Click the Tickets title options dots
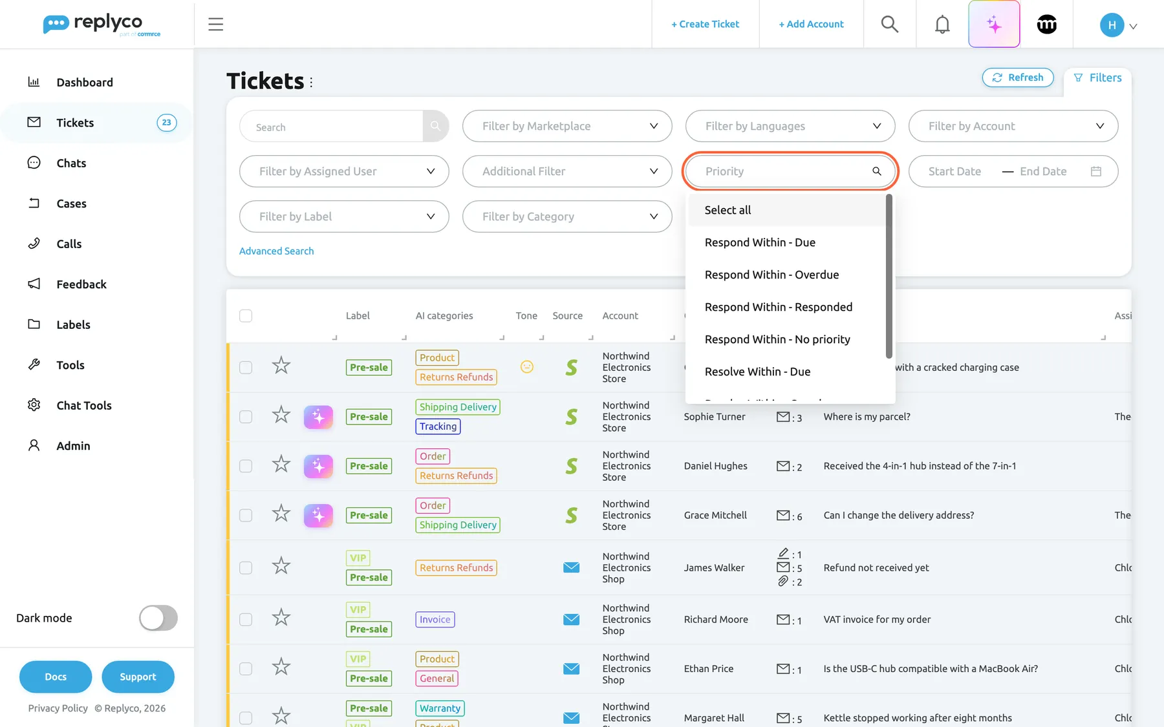The width and height of the screenshot is (1164, 727). pyautogui.click(x=311, y=82)
